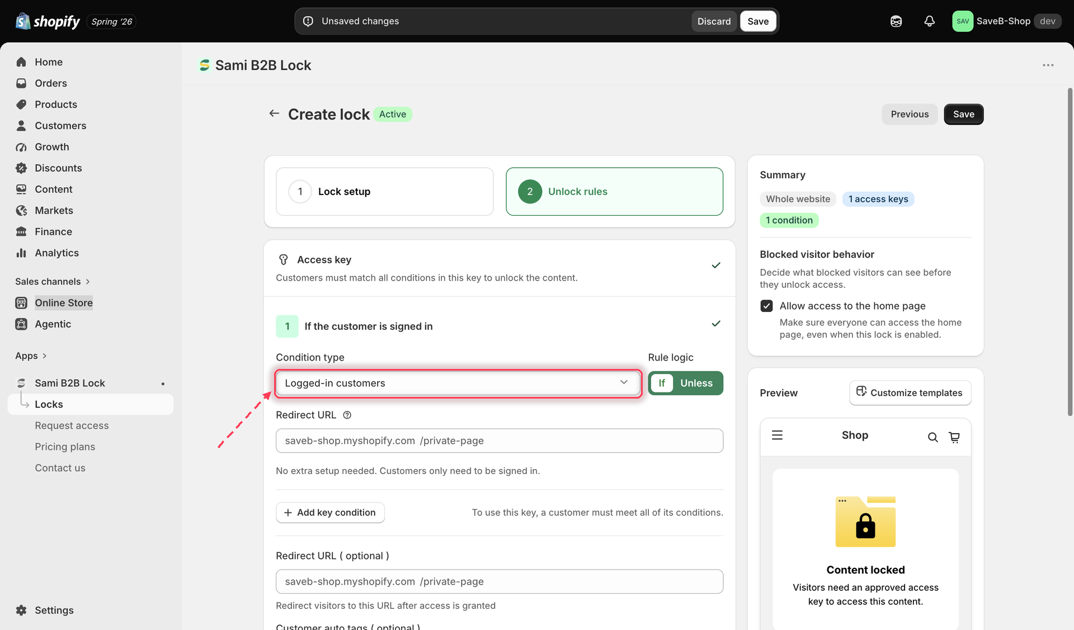Collapse the Access key section

point(715,265)
